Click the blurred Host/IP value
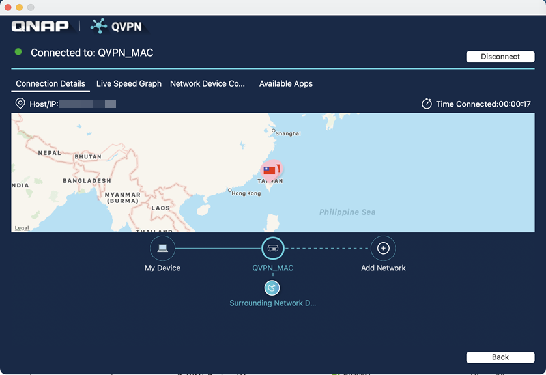 point(87,104)
